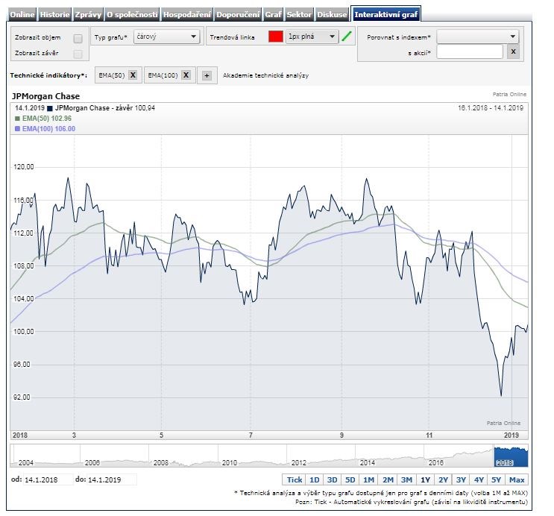Choose the 1M time range button
554x516 pixels.
pos(368,479)
